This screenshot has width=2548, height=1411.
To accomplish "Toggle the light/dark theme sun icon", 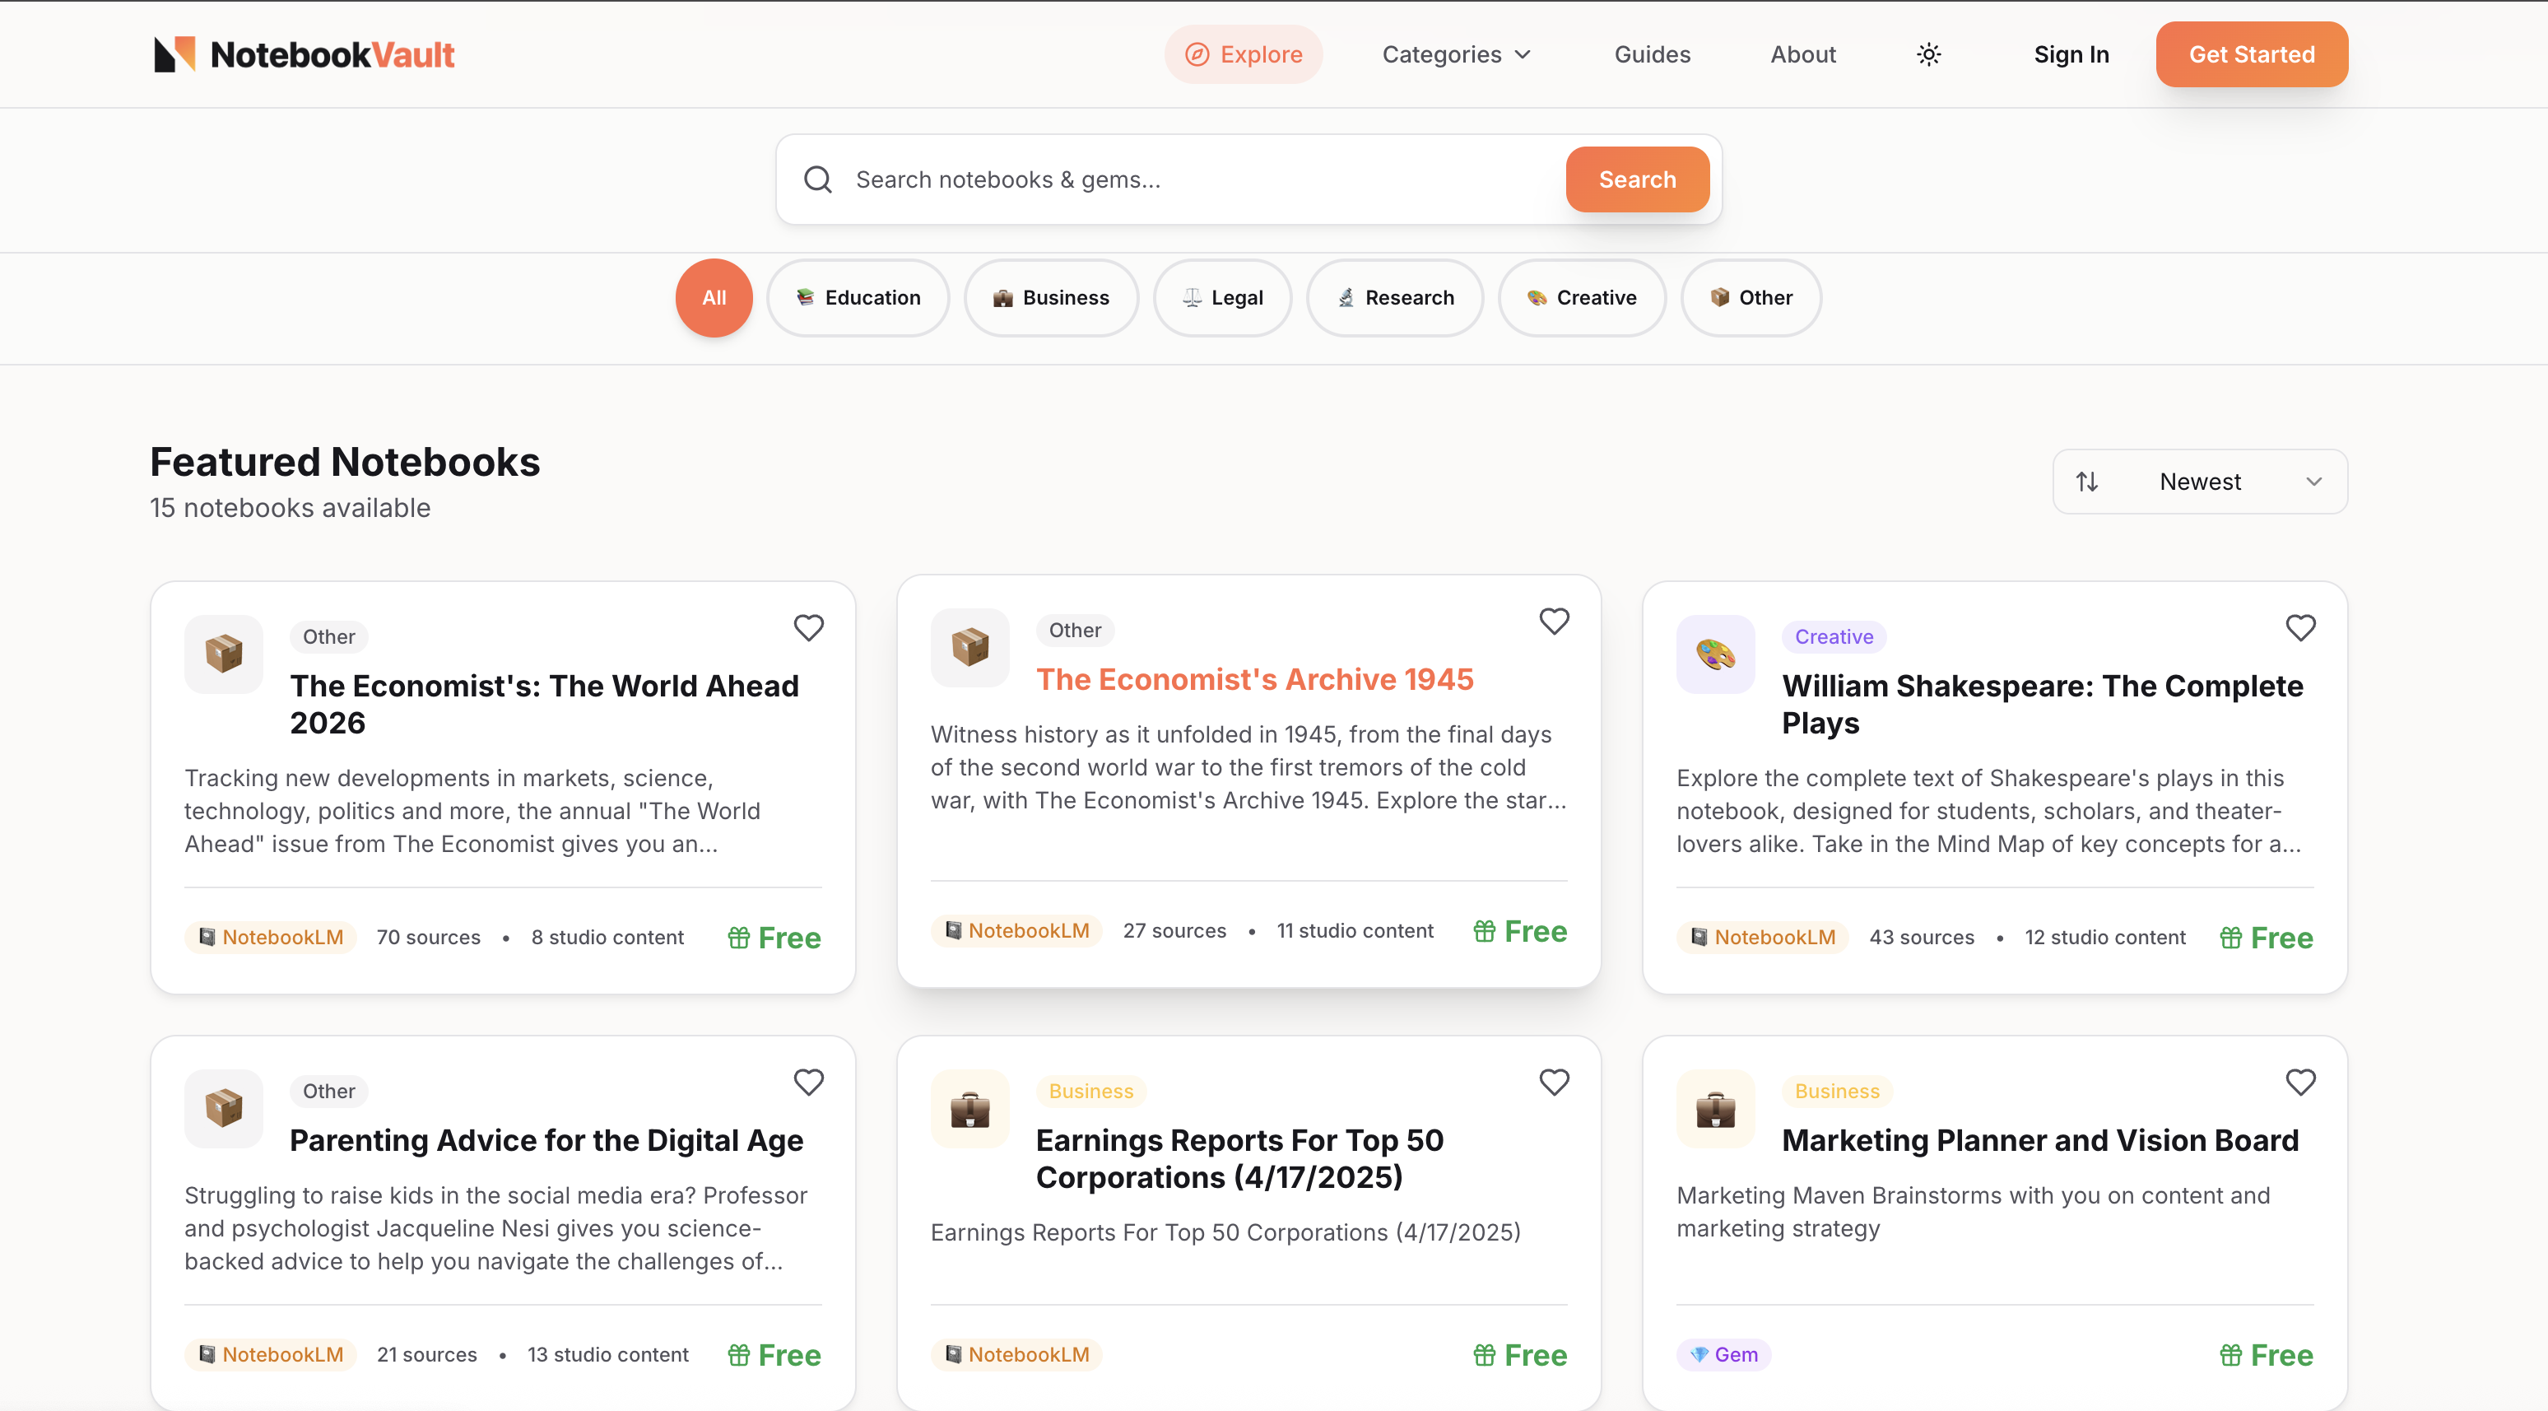I will coord(1927,54).
